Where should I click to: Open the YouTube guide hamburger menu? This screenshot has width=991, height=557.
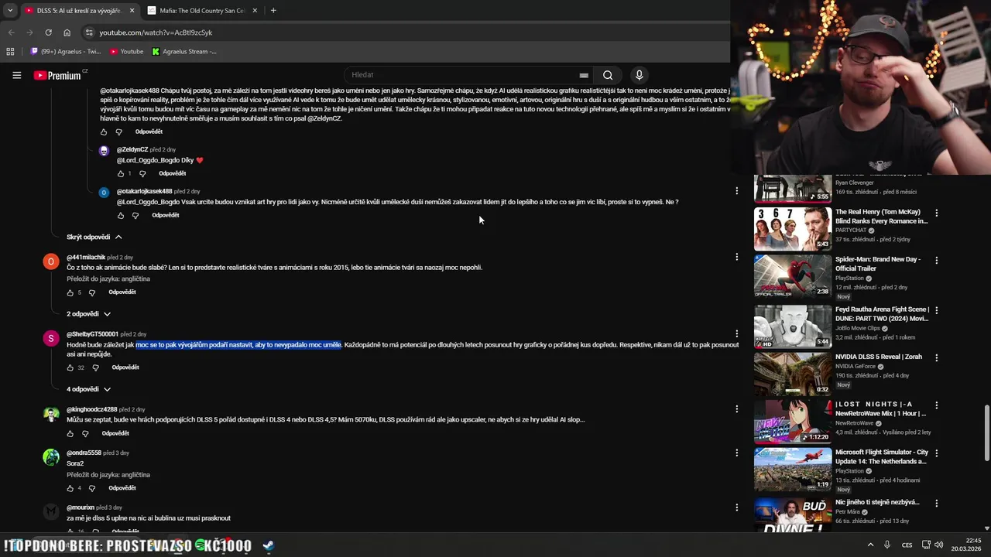16,75
